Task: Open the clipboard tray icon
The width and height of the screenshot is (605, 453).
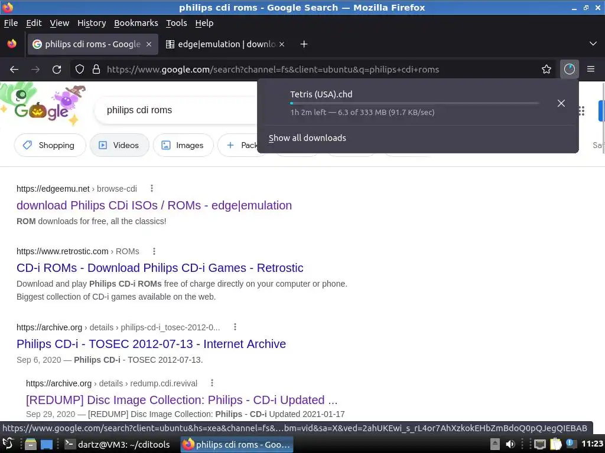Action: 555,444
